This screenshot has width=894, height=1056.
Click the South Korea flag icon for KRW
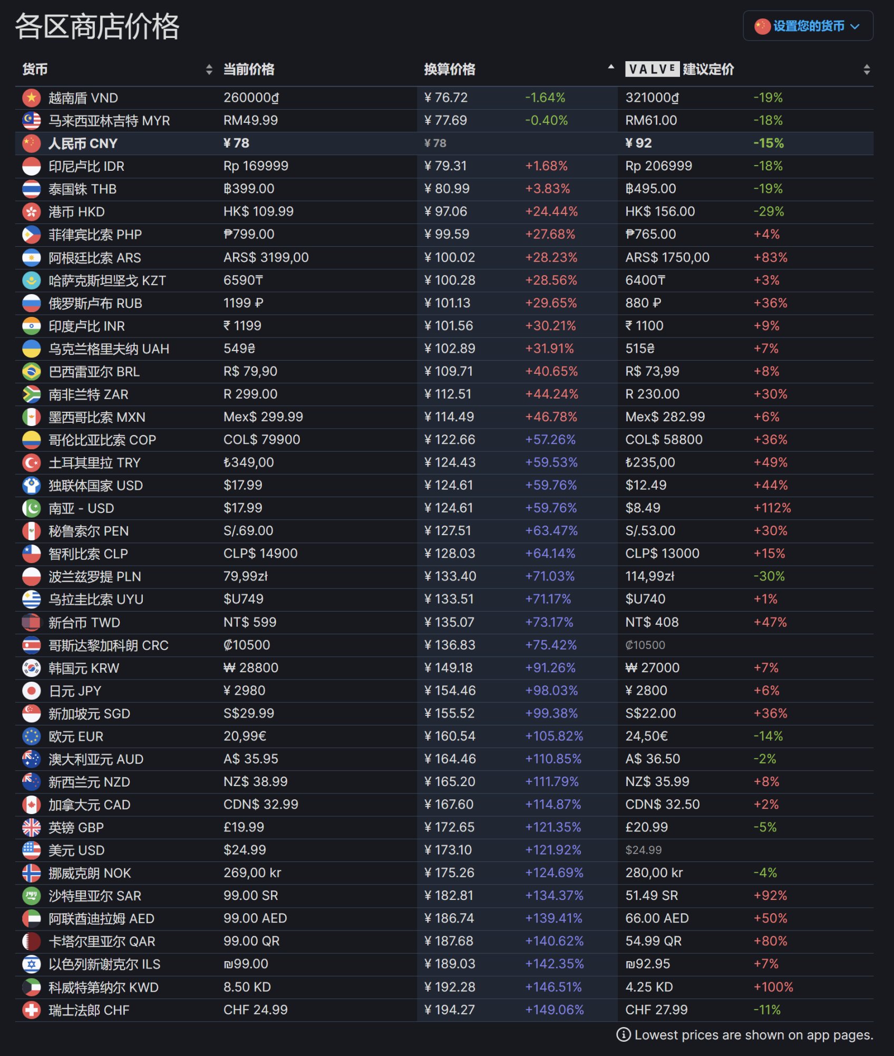click(32, 668)
